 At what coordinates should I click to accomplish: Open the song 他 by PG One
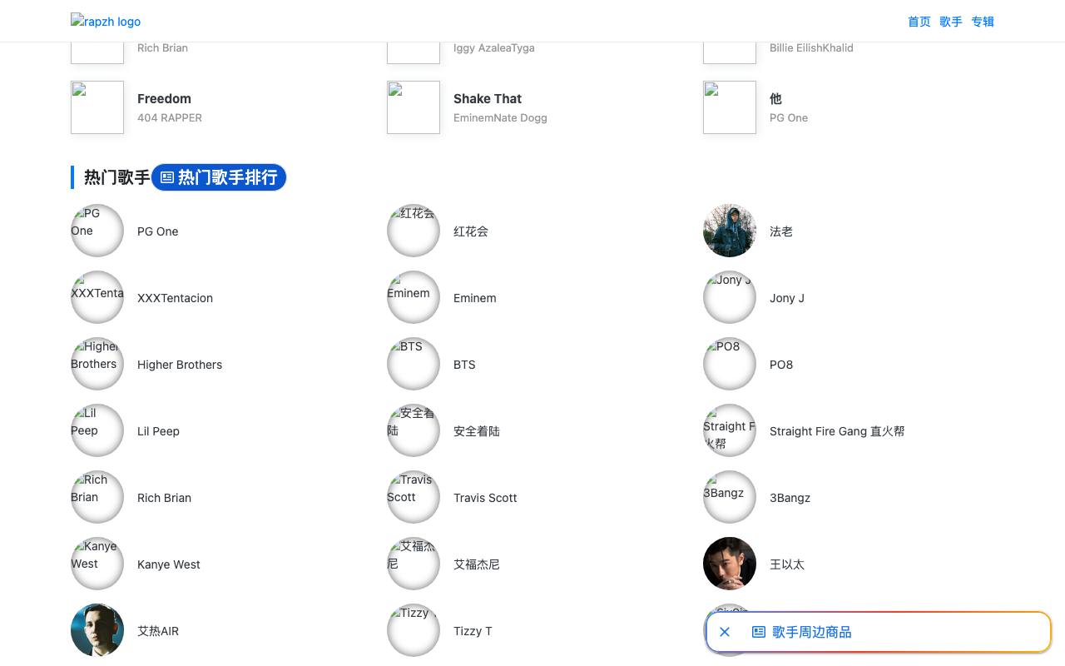(x=775, y=98)
